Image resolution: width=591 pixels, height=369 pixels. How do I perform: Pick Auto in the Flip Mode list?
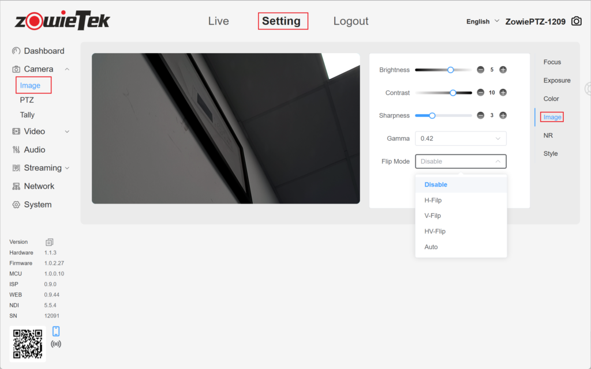431,247
